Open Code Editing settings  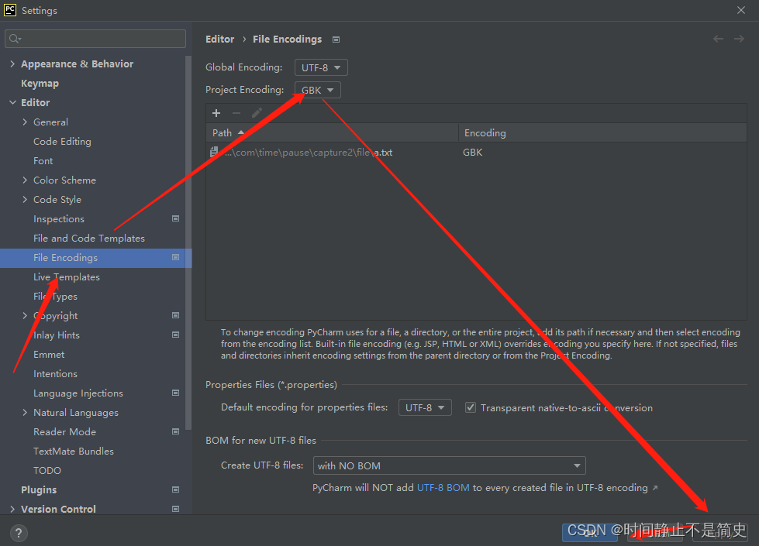[62, 141]
